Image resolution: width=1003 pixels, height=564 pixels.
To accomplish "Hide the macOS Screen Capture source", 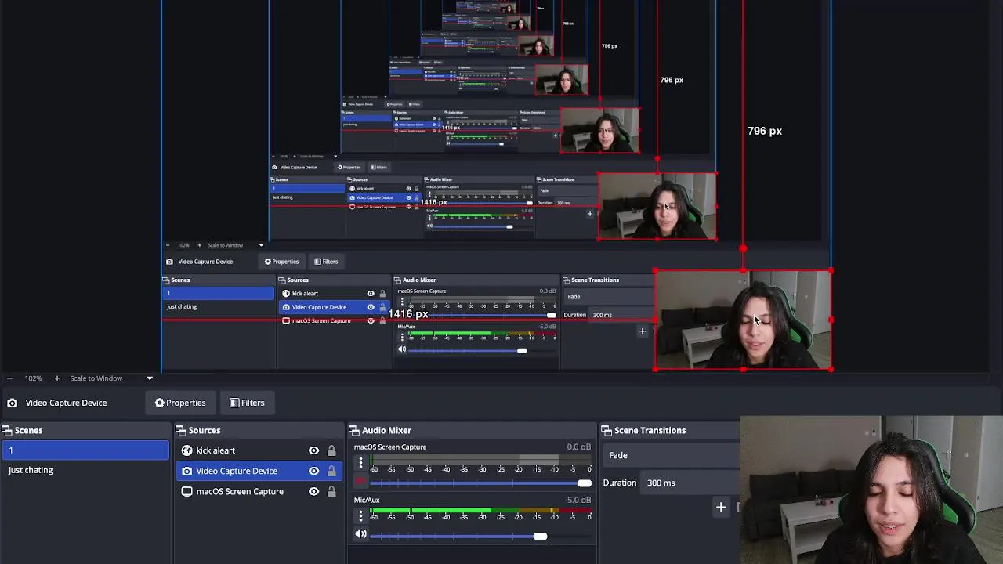I will (313, 491).
